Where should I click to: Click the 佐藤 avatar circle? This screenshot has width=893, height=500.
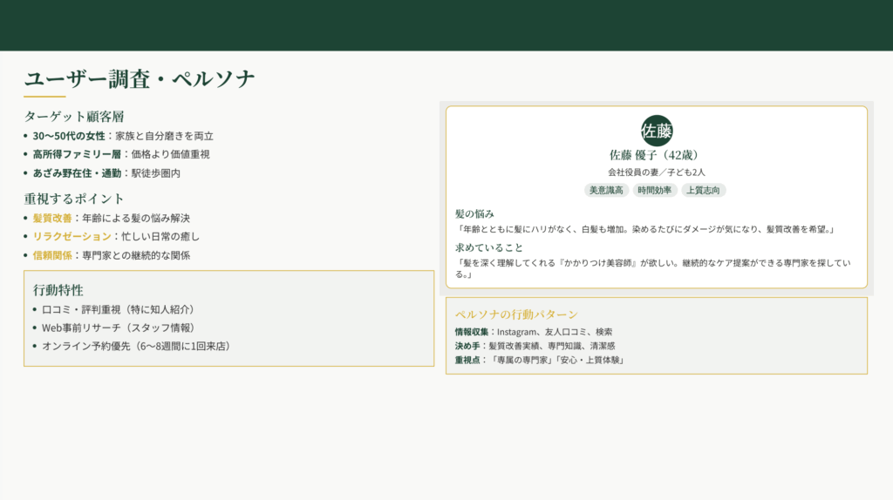click(x=657, y=131)
